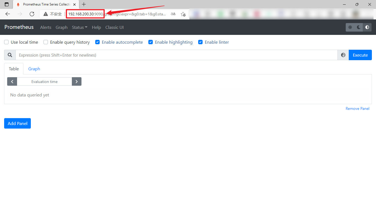Toggle Use local time checkbox
Viewport: 376px width, 200px height.
[x=6, y=42]
